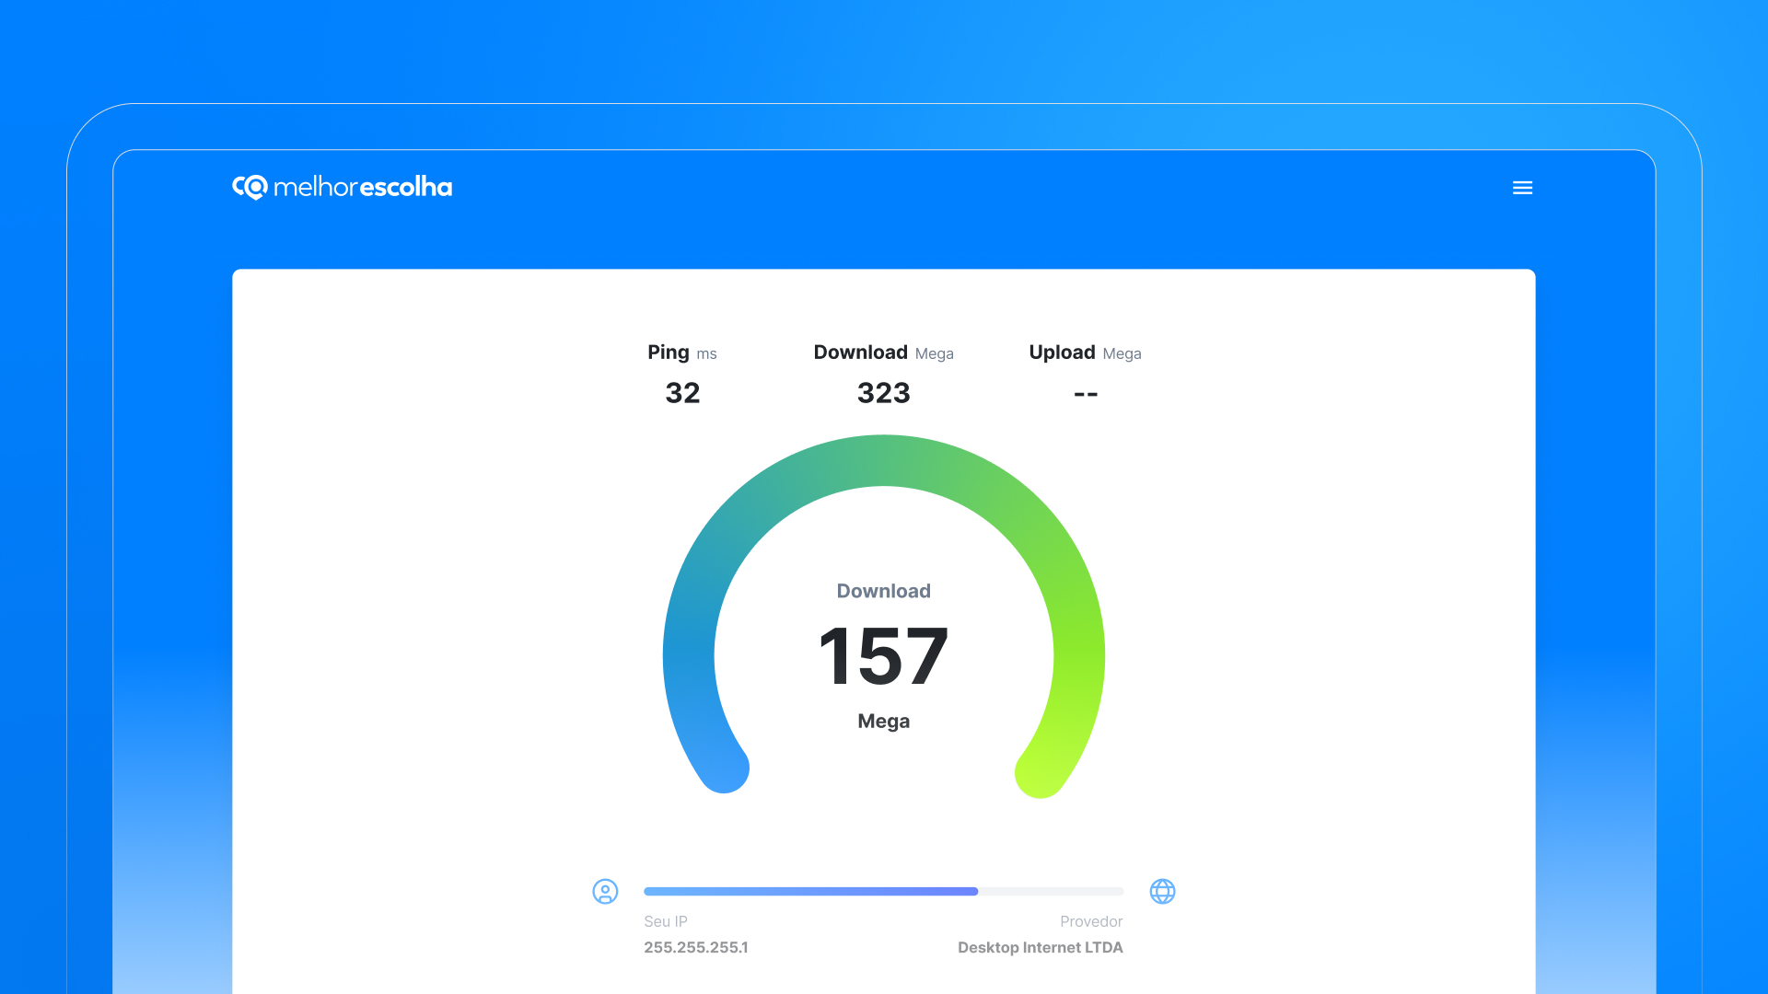Image resolution: width=1768 pixels, height=994 pixels.
Task: Click the 32 ping result value
Action: pos(682,393)
